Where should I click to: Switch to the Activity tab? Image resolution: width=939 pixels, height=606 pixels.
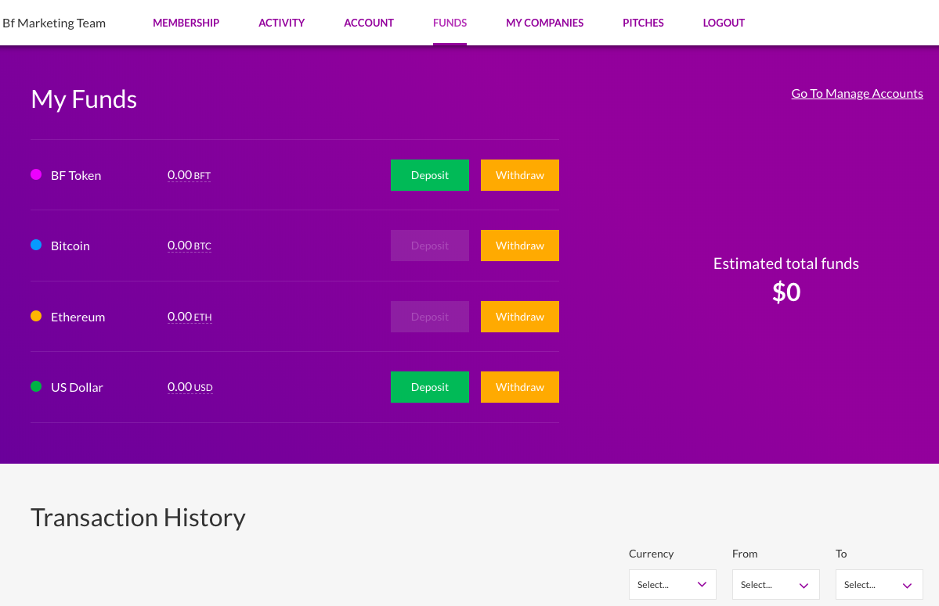click(x=281, y=23)
